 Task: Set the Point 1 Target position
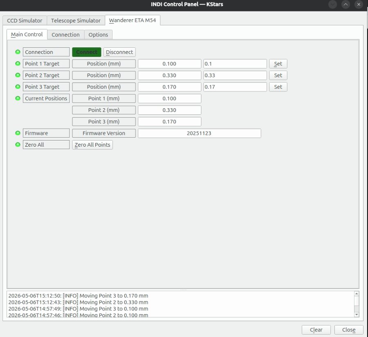[278, 64]
